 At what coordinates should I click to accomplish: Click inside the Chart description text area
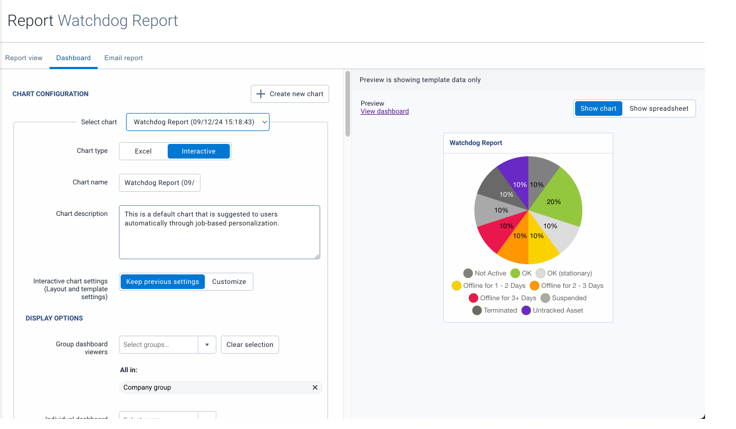(x=219, y=232)
